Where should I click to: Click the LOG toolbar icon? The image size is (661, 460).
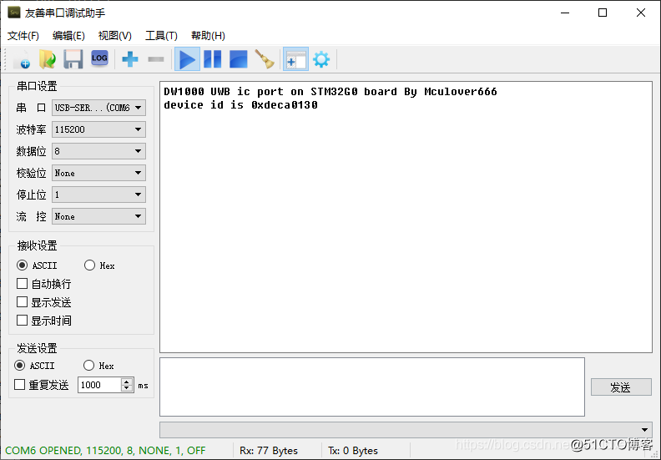pyautogui.click(x=99, y=58)
